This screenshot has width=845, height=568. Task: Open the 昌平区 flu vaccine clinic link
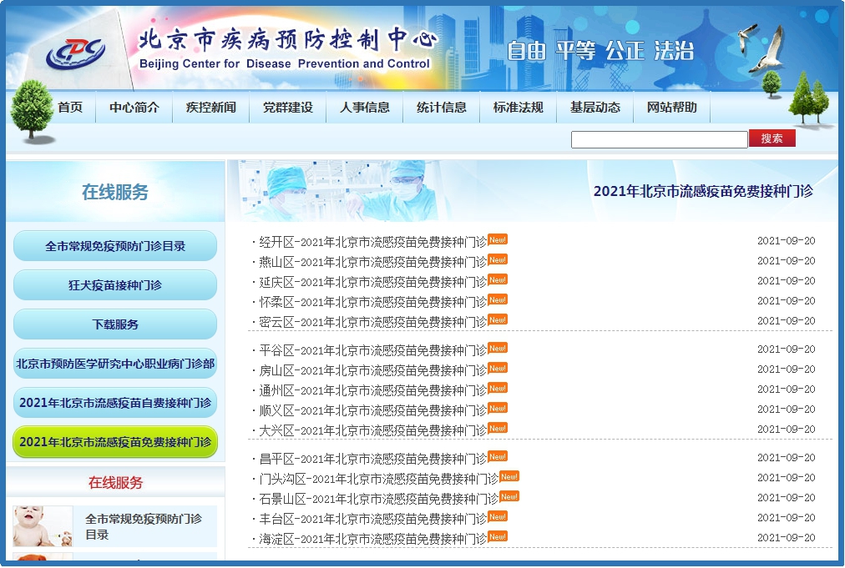(372, 459)
